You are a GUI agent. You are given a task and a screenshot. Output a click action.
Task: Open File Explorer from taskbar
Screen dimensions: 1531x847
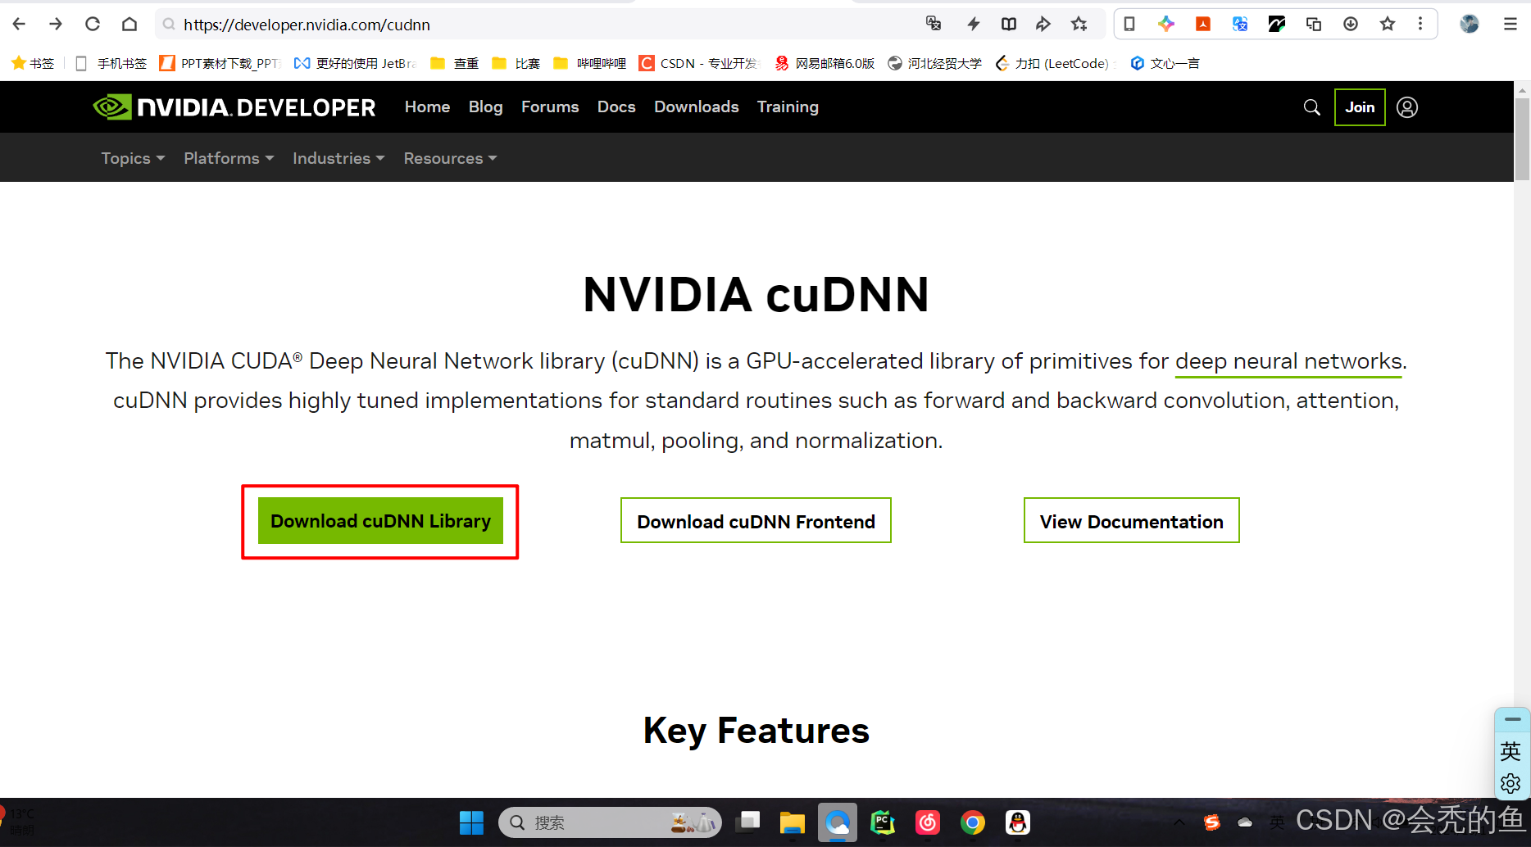click(x=792, y=822)
